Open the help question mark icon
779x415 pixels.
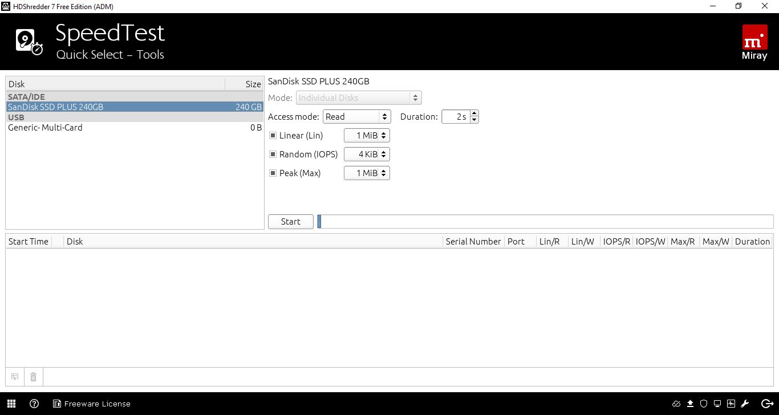pyautogui.click(x=34, y=404)
